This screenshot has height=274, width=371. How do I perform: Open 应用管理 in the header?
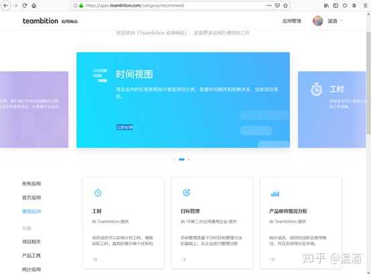point(292,21)
